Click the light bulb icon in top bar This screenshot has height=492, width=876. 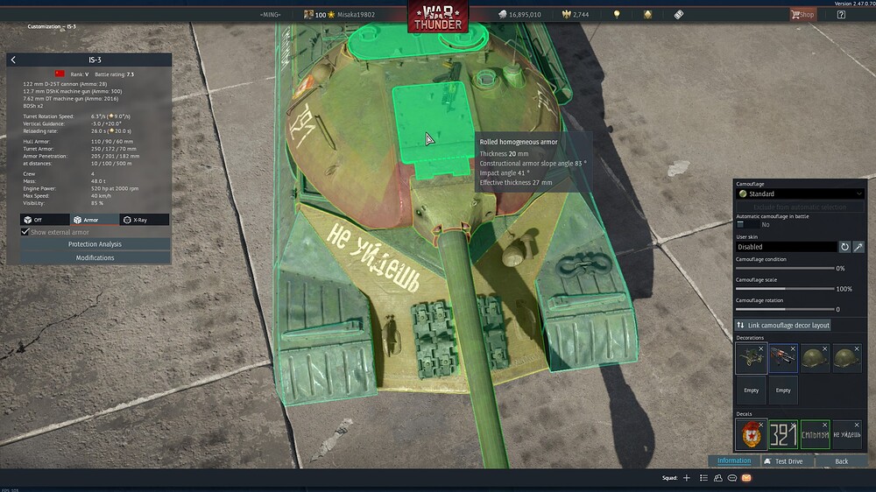[617, 15]
